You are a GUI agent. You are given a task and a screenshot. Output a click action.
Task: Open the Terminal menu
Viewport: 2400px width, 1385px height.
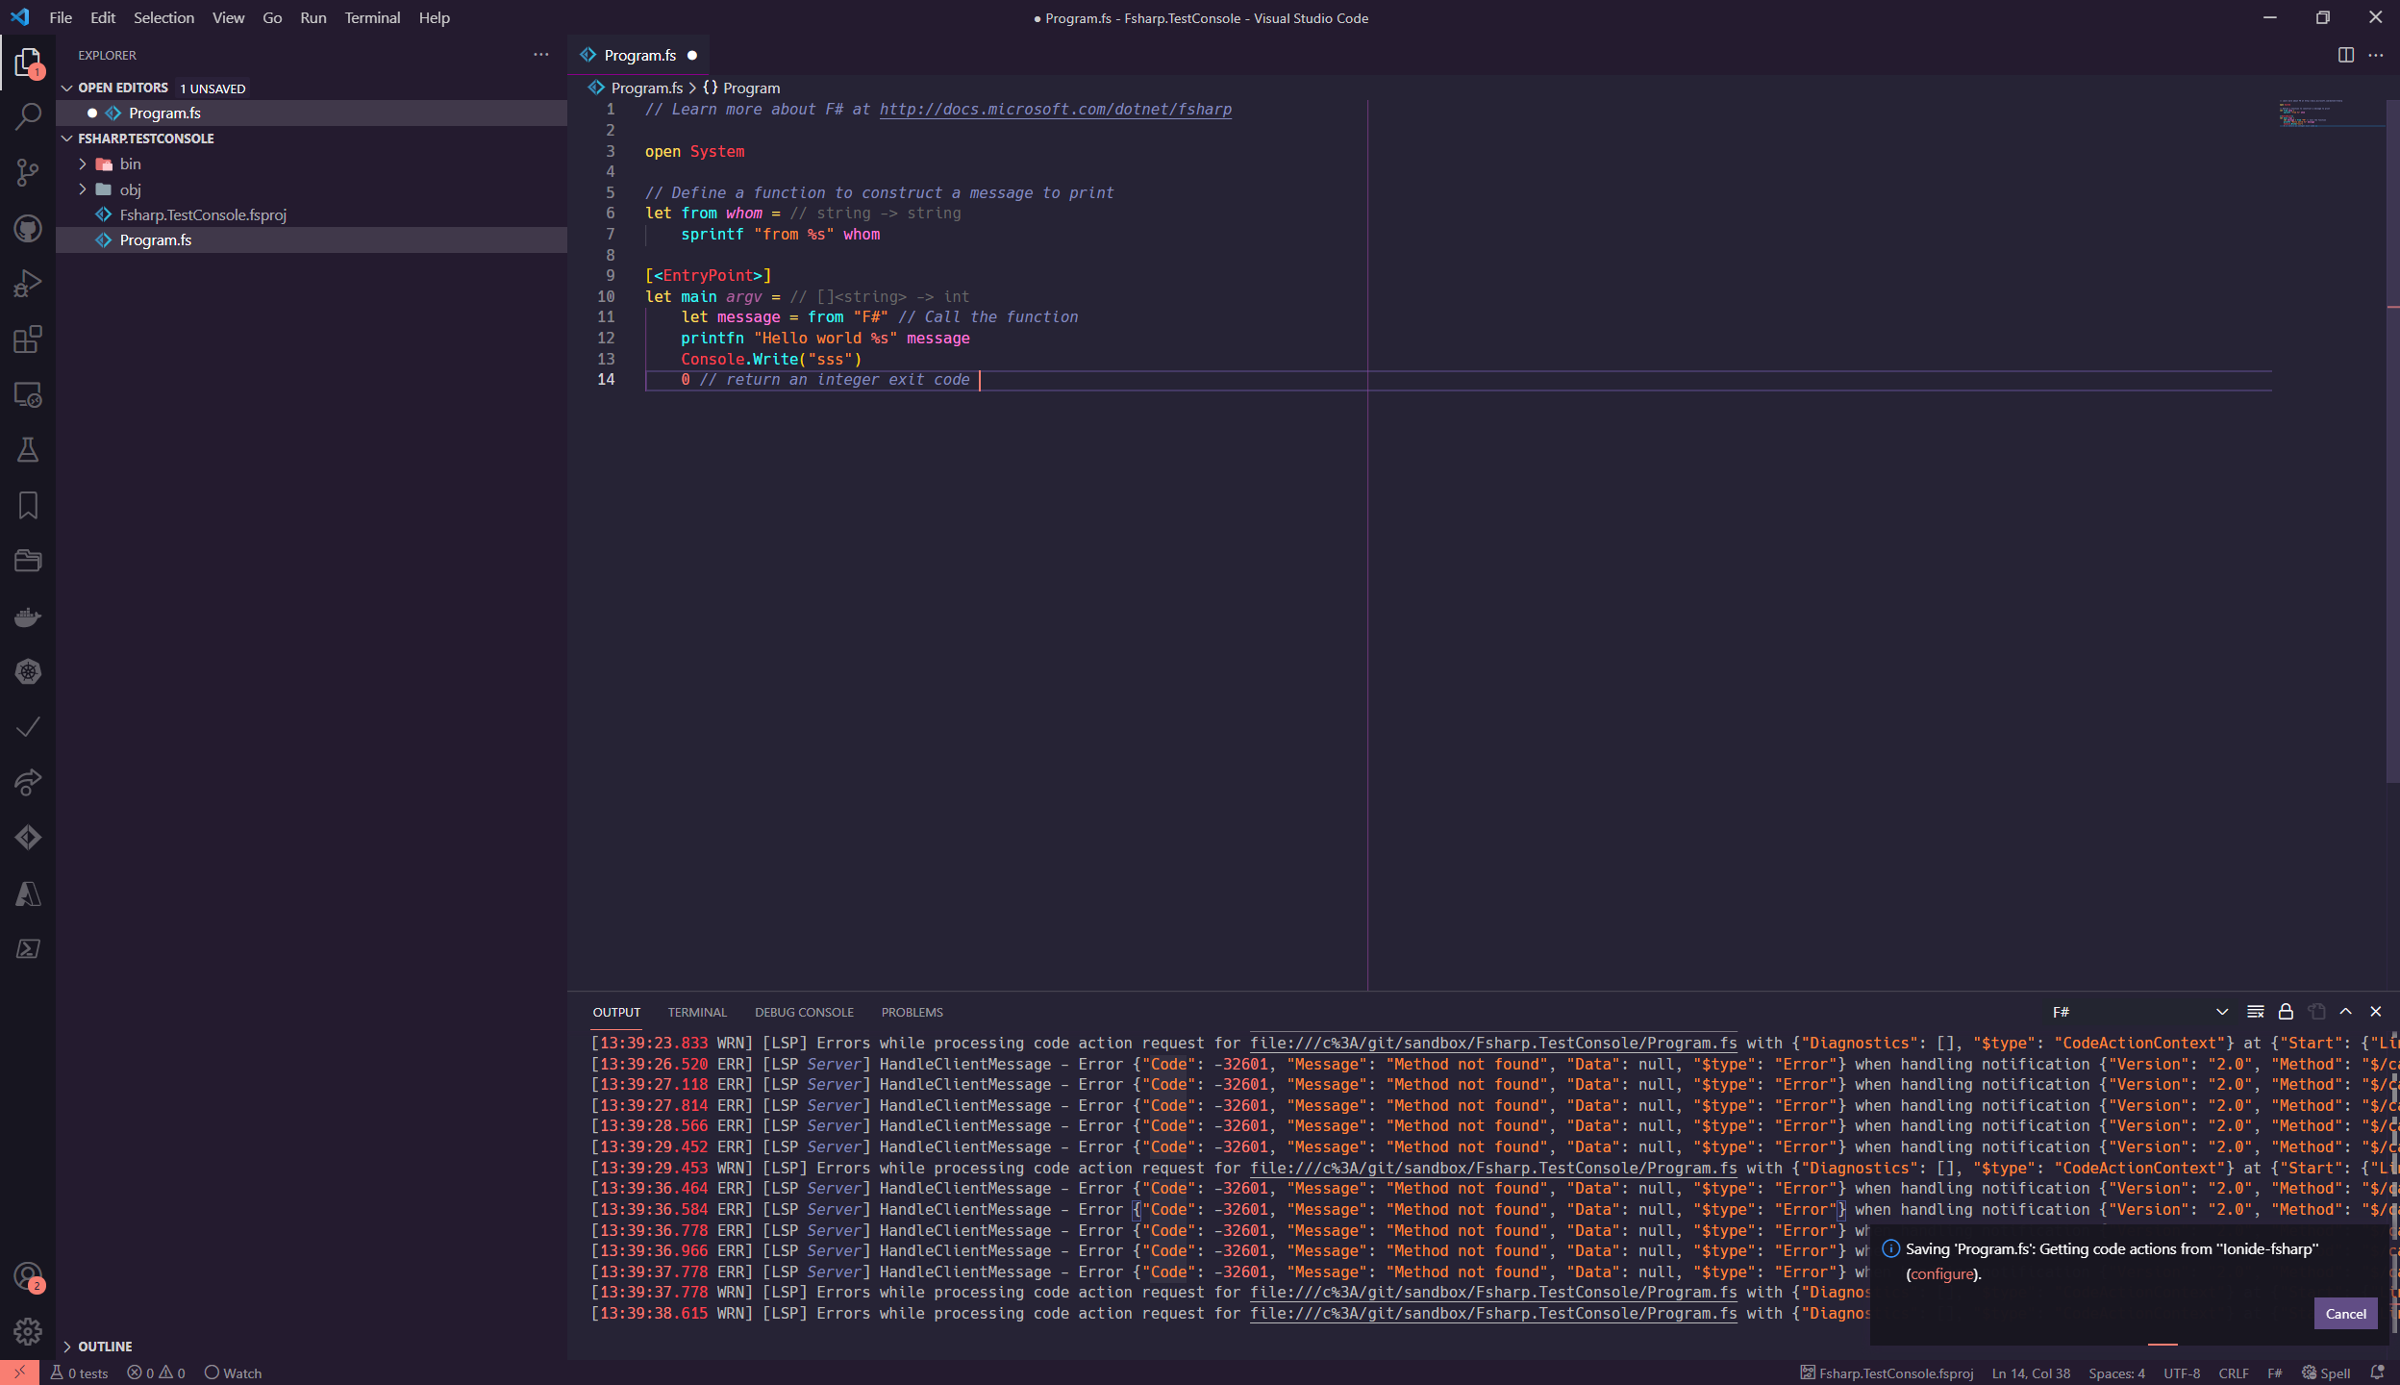pyautogui.click(x=373, y=17)
